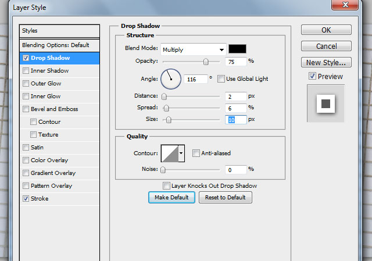The height and width of the screenshot is (261, 372).
Task: Click the Cancel button
Action: pyautogui.click(x=326, y=47)
